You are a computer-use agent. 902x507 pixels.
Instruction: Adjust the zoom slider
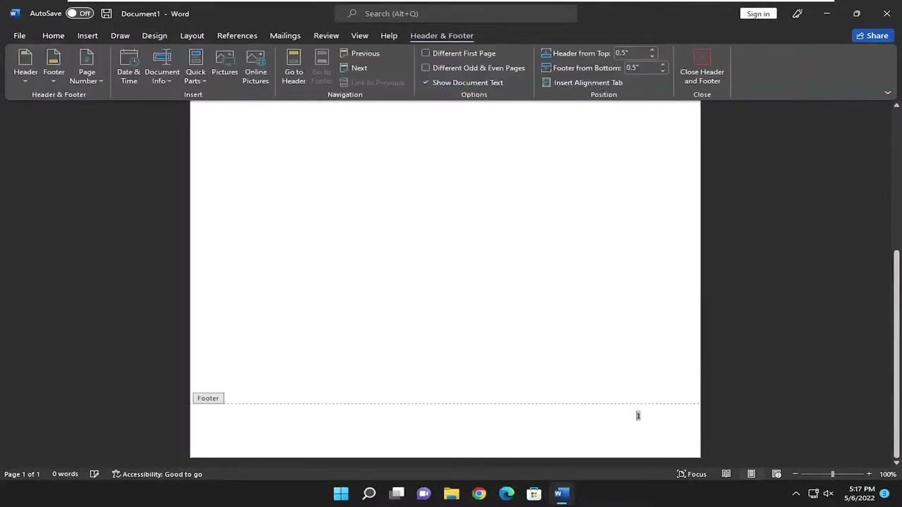(x=832, y=474)
